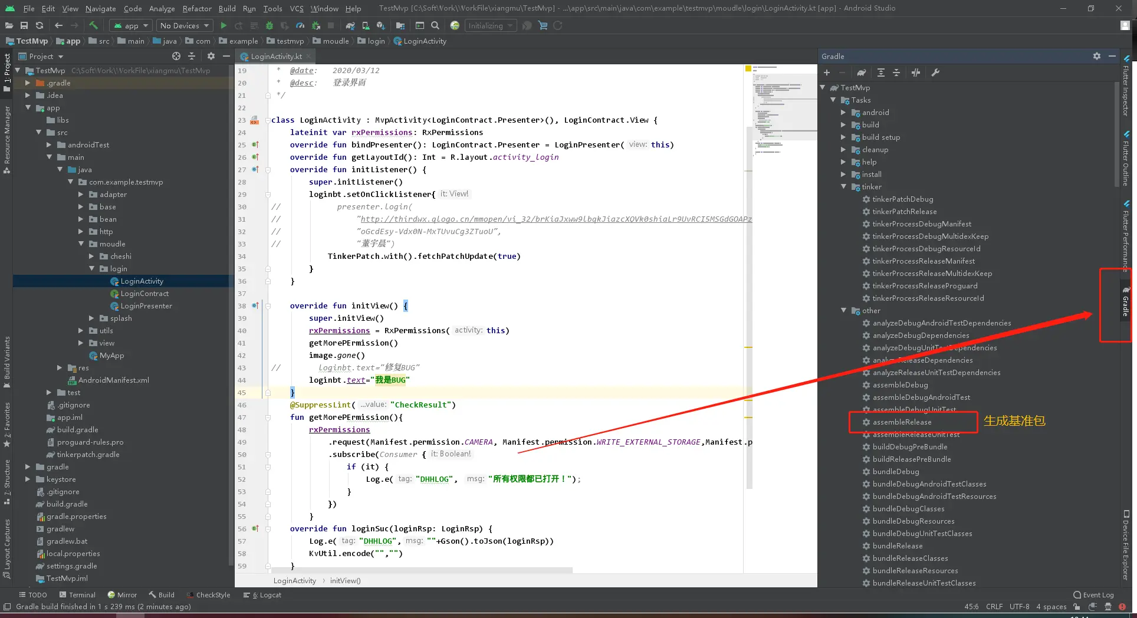Image resolution: width=1137 pixels, height=618 pixels.
Task: Click locate-file crosshair icon in Project panel
Action: [176, 56]
